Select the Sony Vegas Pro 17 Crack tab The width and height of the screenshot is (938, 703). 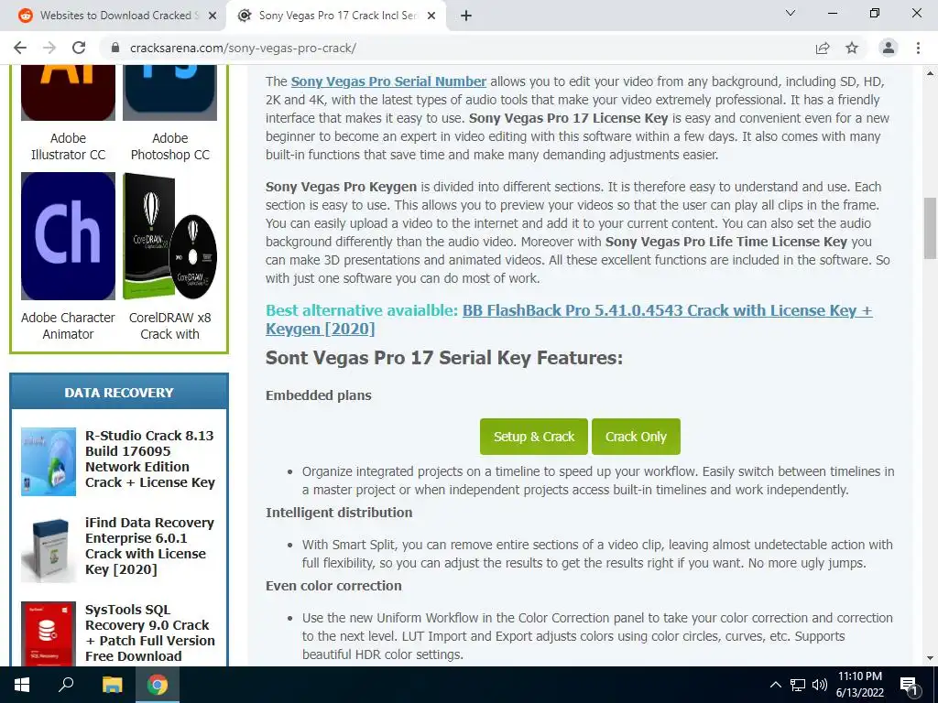pos(335,16)
